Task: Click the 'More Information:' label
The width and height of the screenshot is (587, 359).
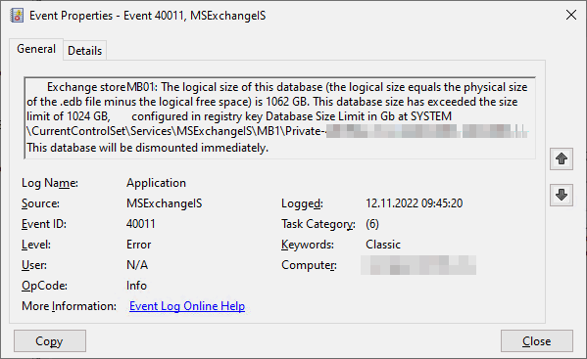Action: (69, 306)
